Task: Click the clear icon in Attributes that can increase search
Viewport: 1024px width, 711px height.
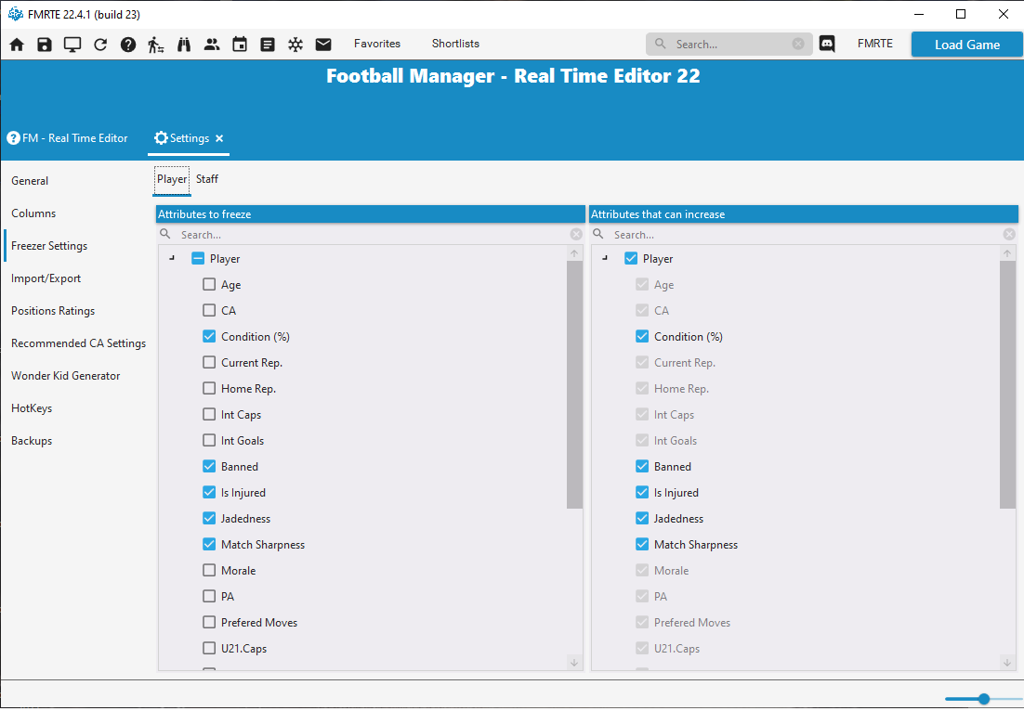Action: (x=1009, y=234)
